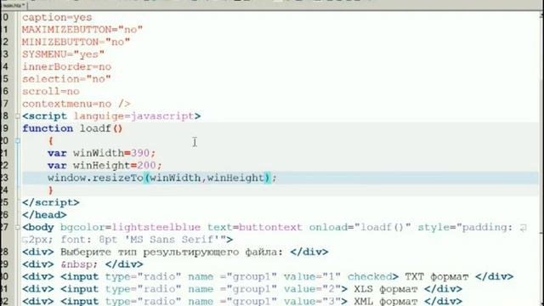The height and width of the screenshot is (306, 544).
Task: Click the window.resizeTo method call text
Action: pyautogui.click(x=95, y=178)
